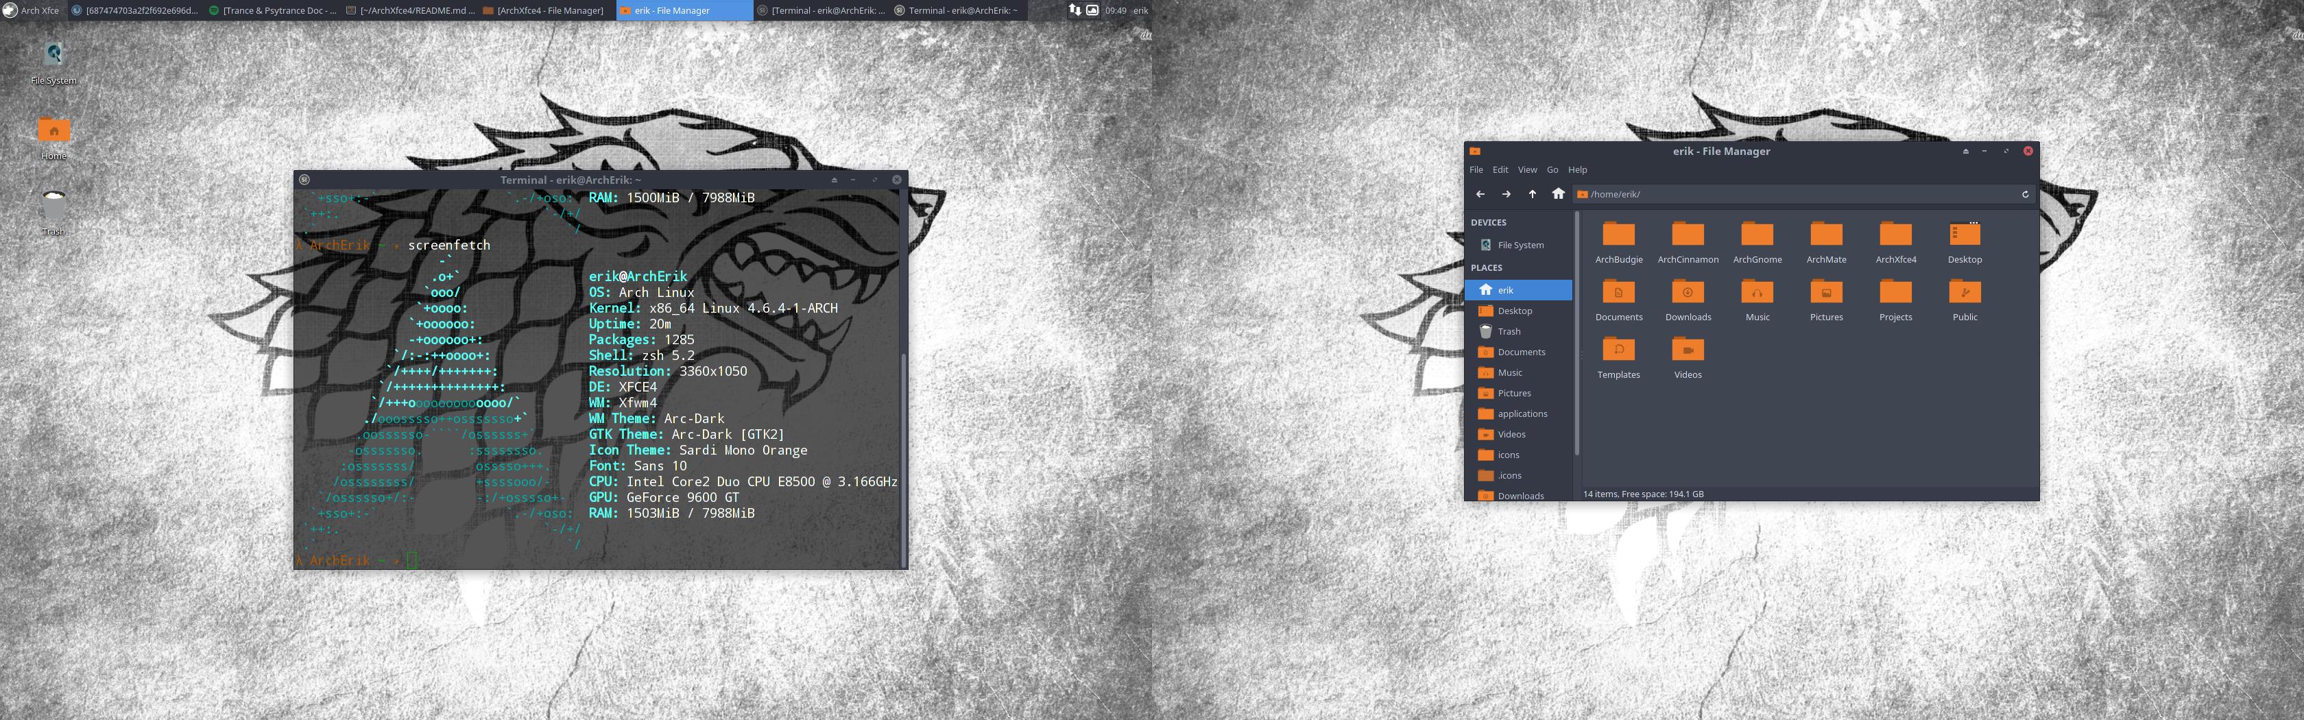2304x720 pixels.
Task: Go to parent folder with up arrow
Action: point(1532,194)
